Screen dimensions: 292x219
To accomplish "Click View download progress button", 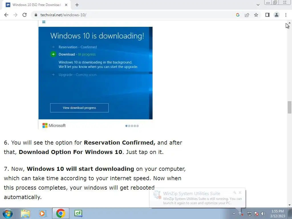I will click(x=79, y=108).
